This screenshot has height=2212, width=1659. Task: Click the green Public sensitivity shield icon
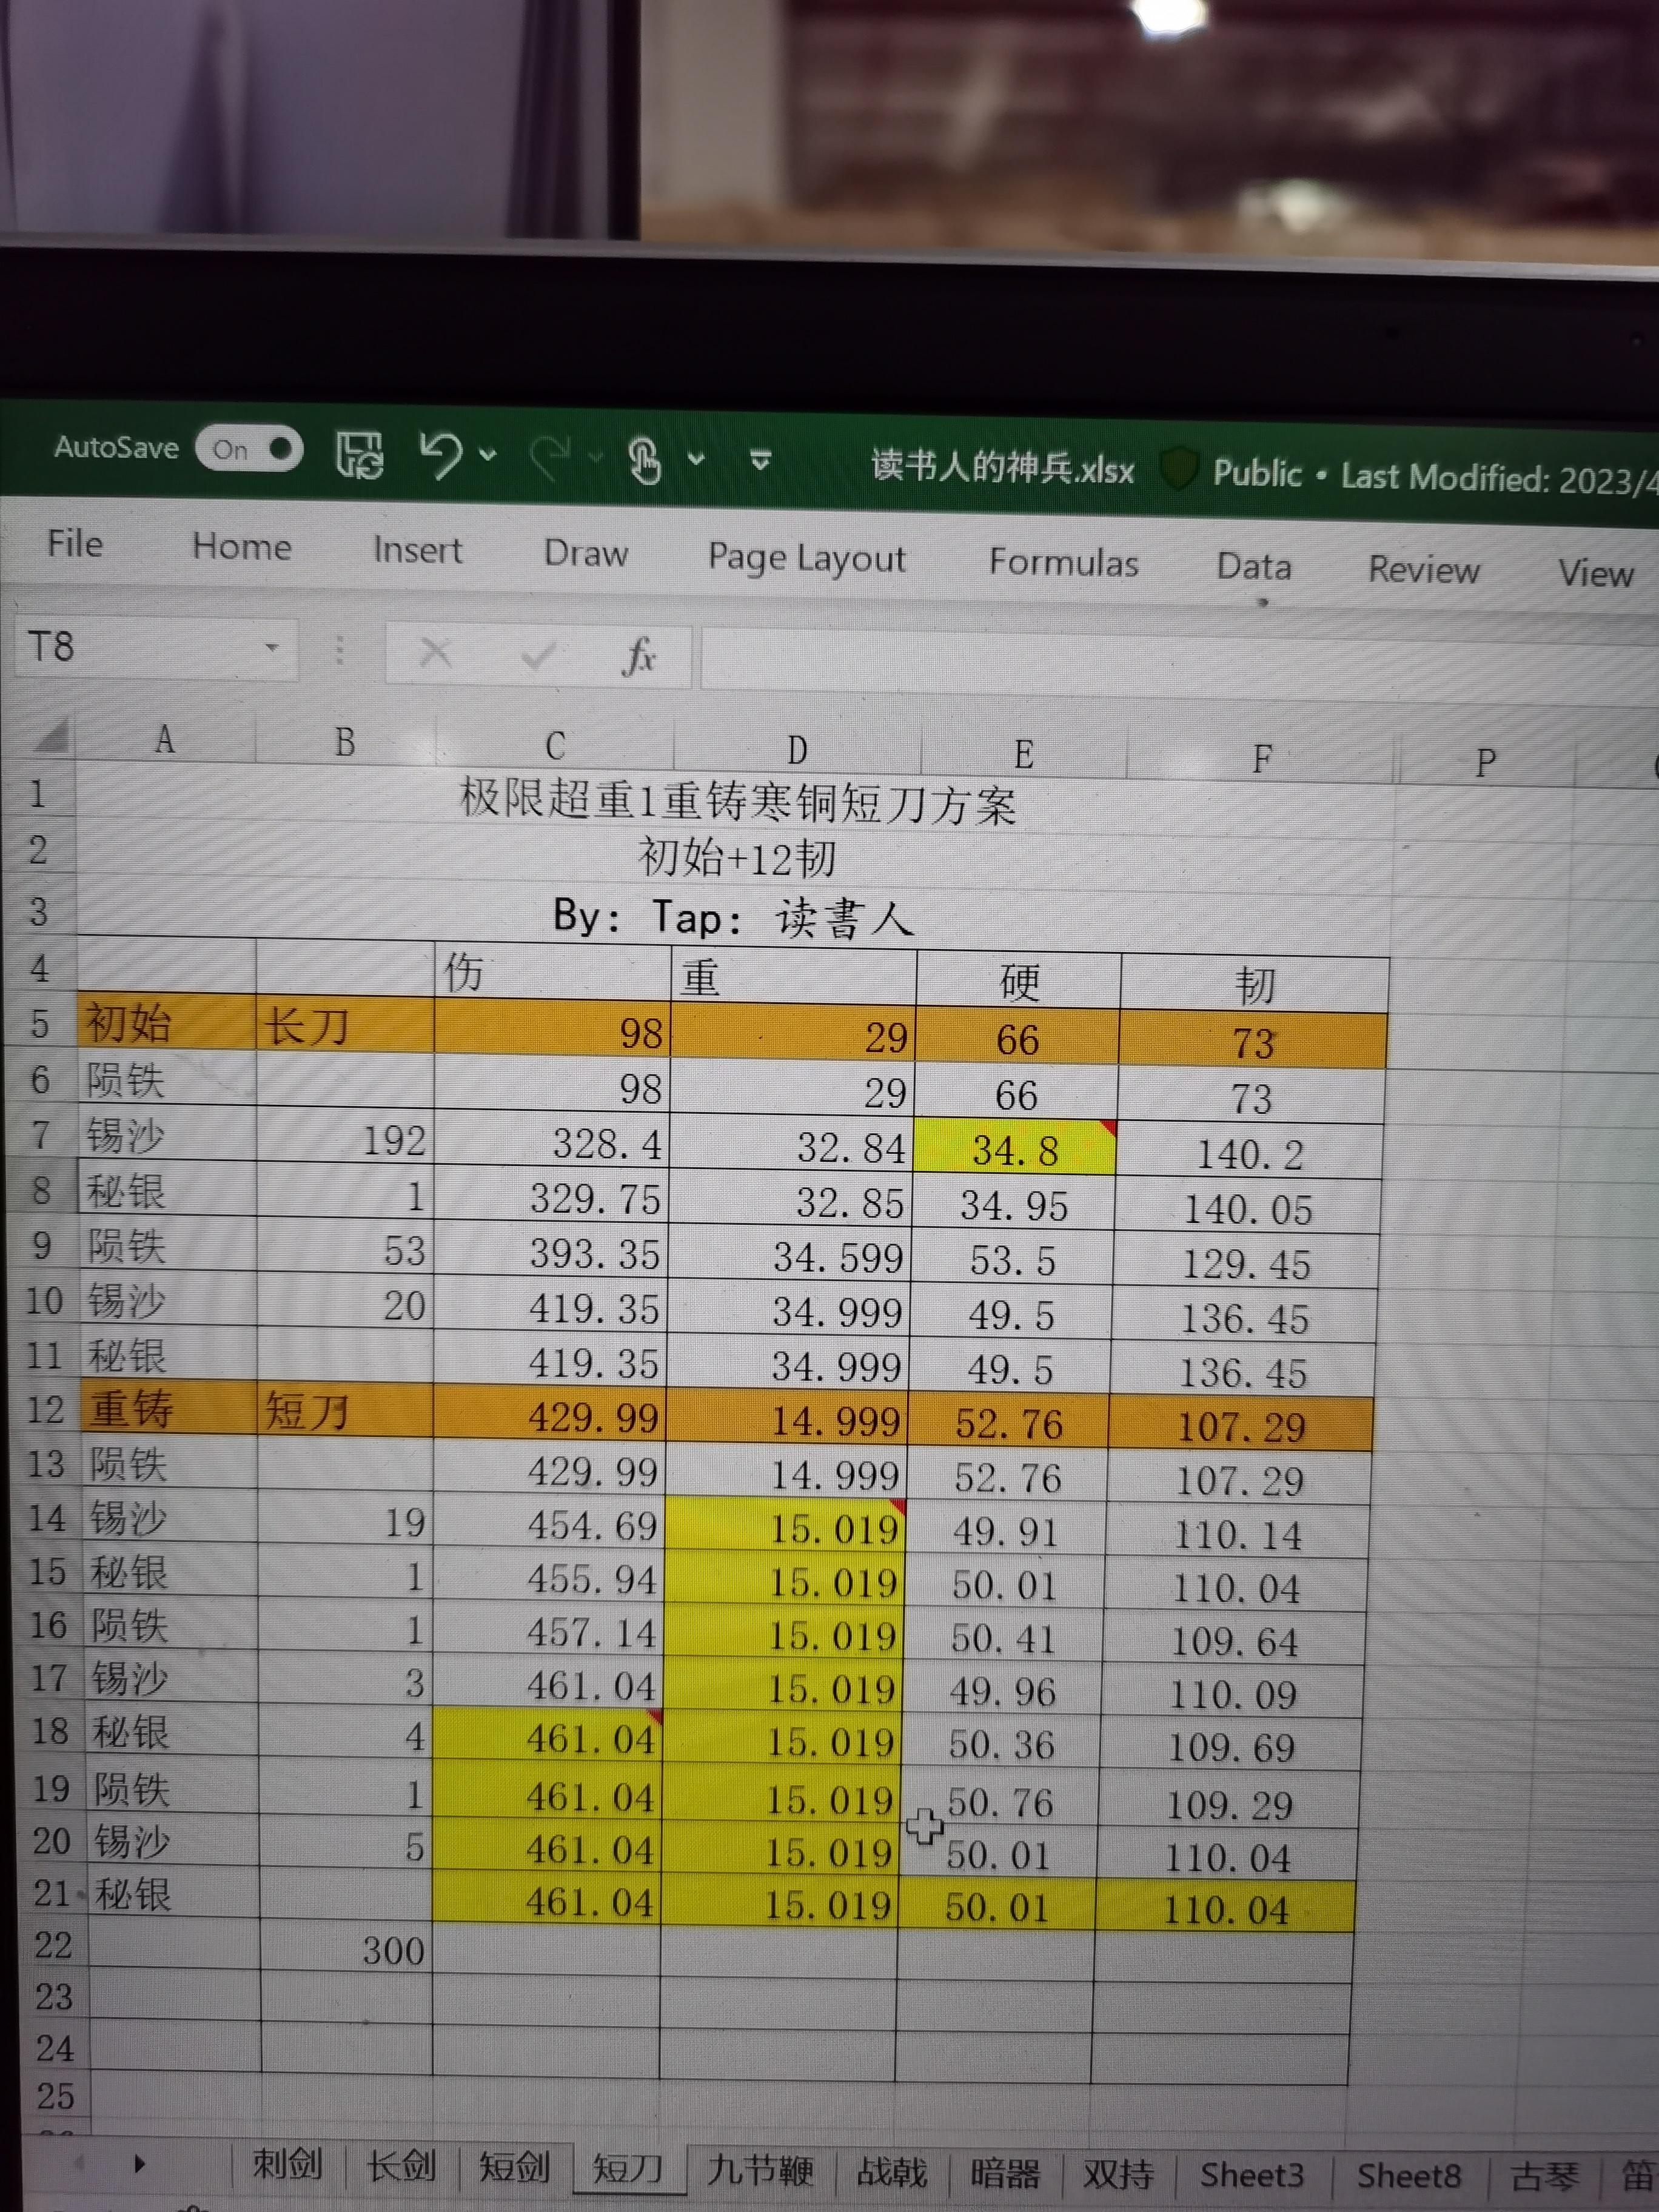(1180, 469)
